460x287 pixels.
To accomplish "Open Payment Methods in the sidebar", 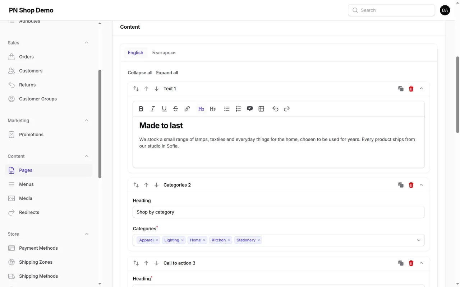I will [49, 248].
